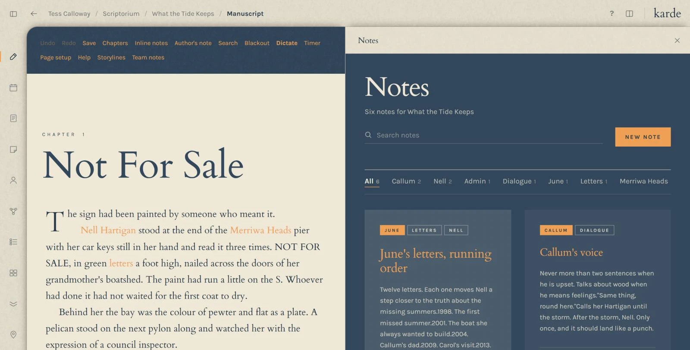Open the calendar icon in sidebar
The width and height of the screenshot is (690, 350).
coord(13,87)
